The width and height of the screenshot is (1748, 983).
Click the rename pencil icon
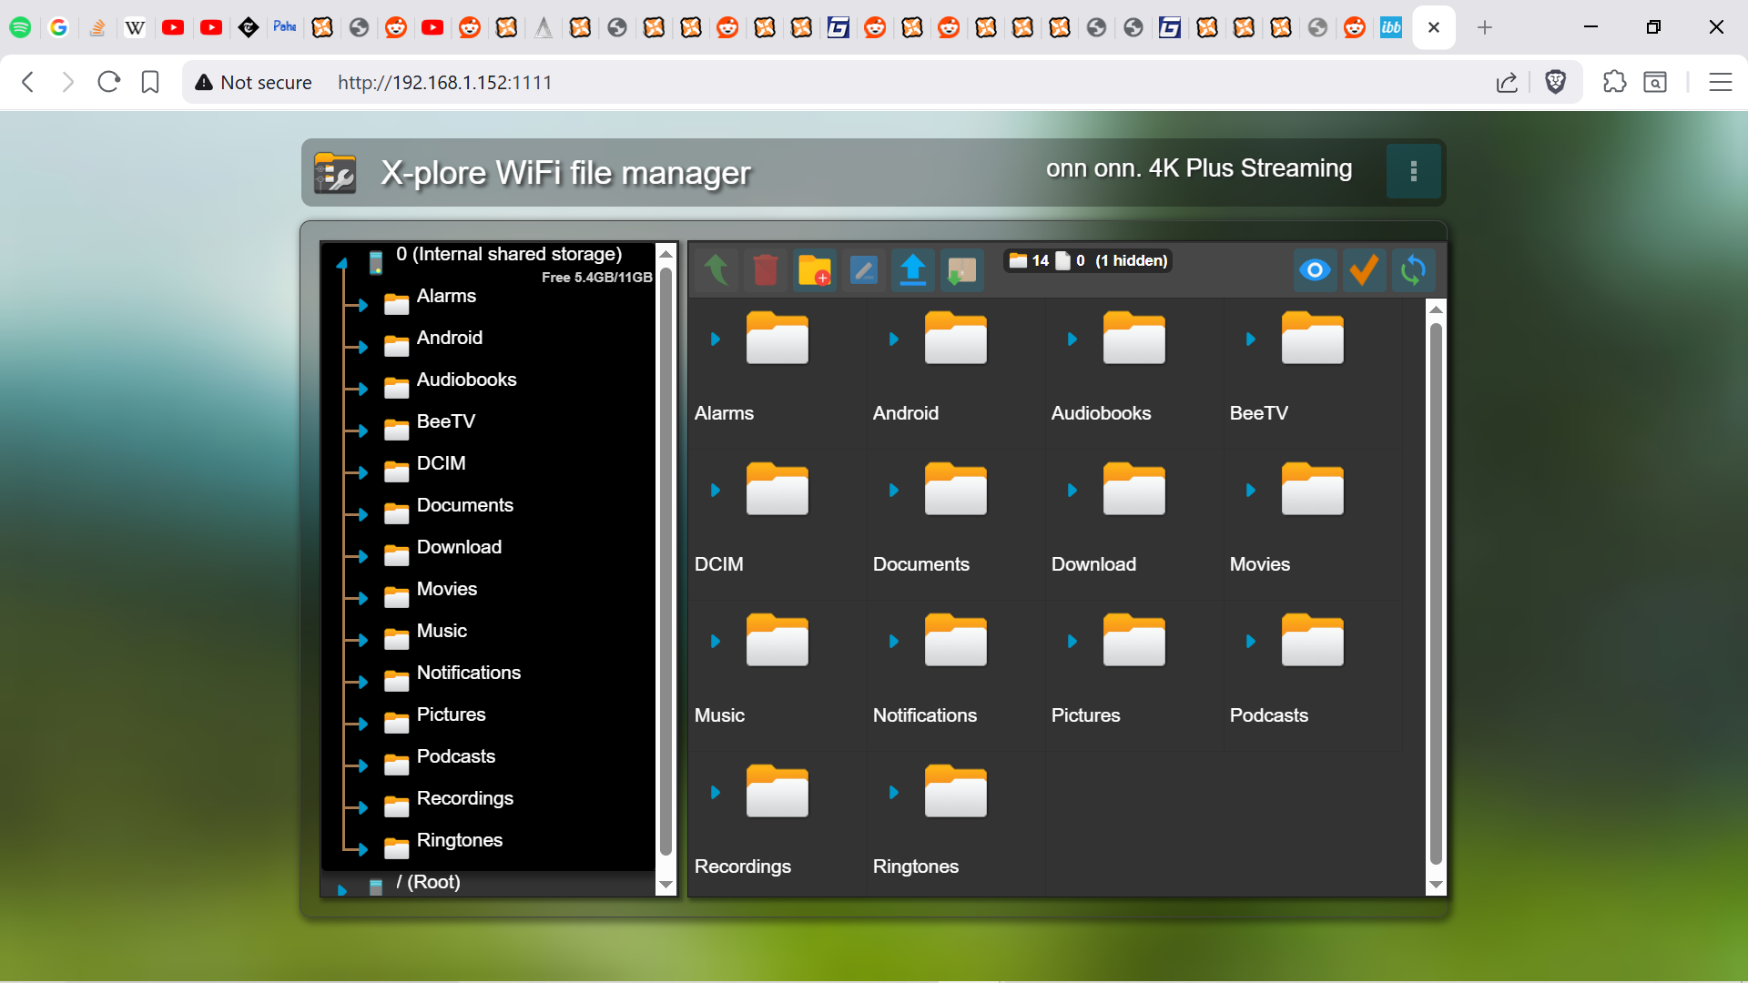(x=864, y=270)
